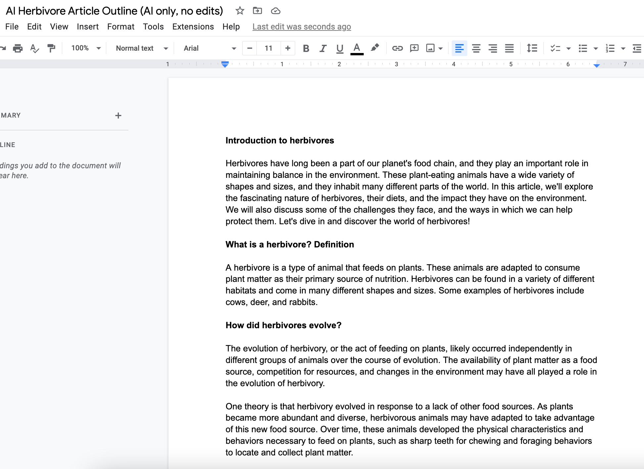Open line and paragraph spacing options
Screen dimensions: 644x469
[x=532, y=48]
